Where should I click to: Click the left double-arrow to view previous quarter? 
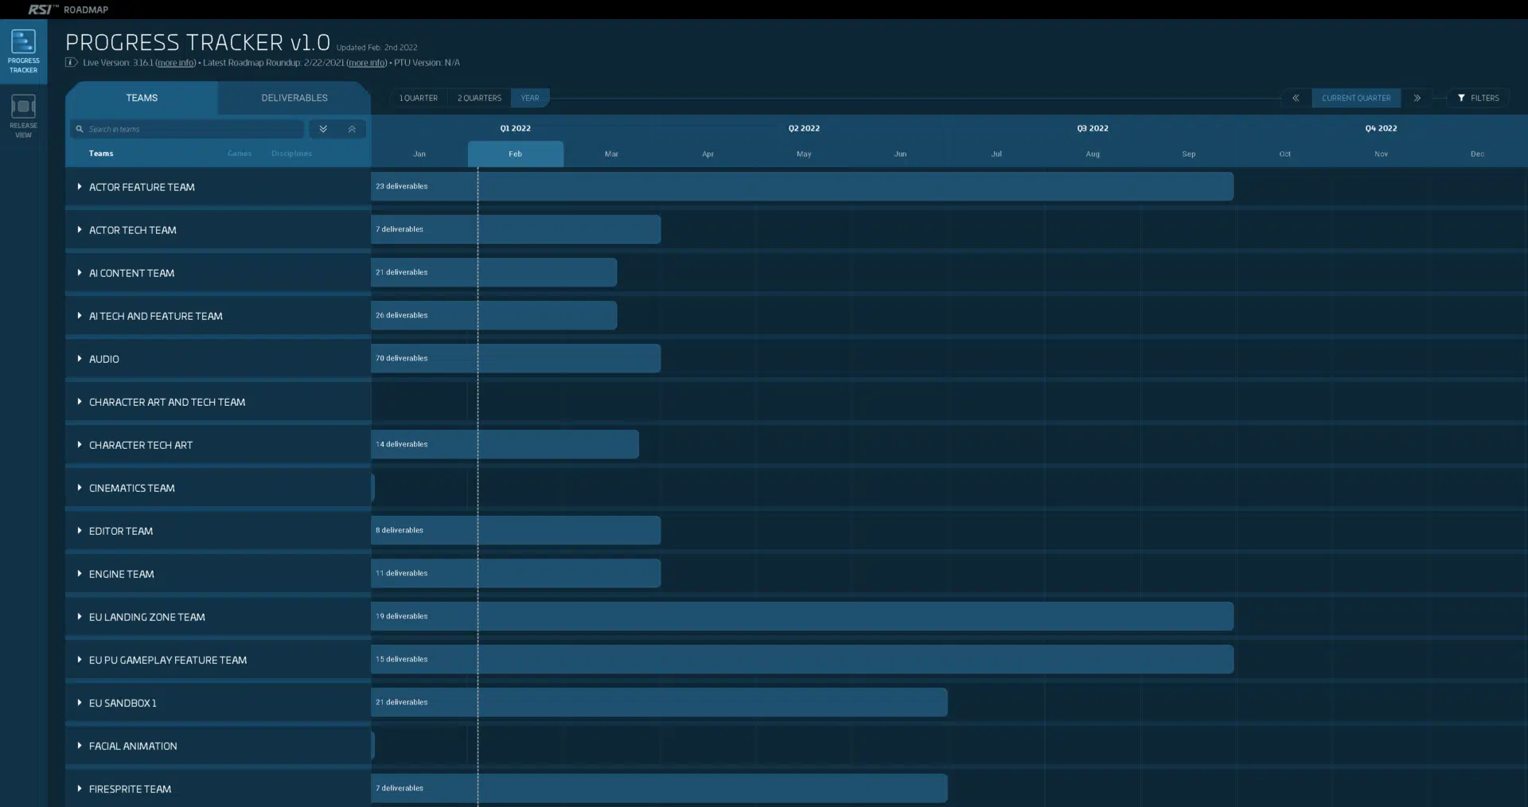[1295, 98]
